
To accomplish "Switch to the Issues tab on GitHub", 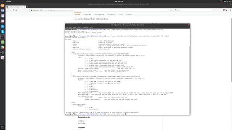I will tap(87, 14).
